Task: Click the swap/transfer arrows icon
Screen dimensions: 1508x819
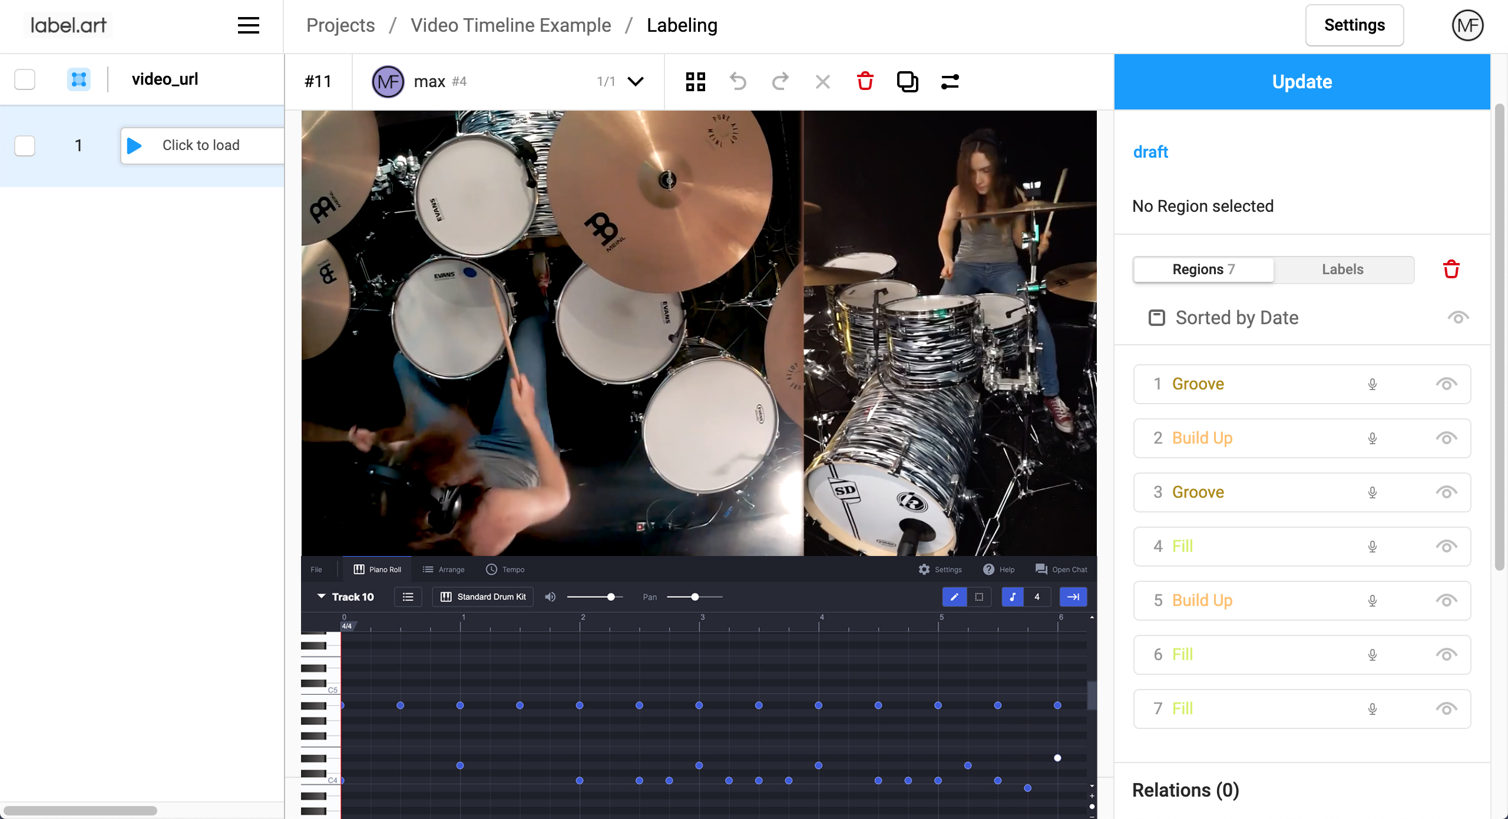Action: click(x=949, y=82)
